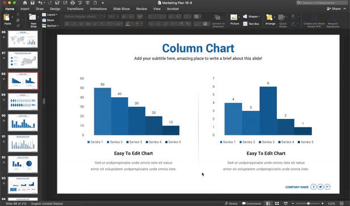Click Convert to SmartArt
The image size is (350, 206).
tap(218, 21)
